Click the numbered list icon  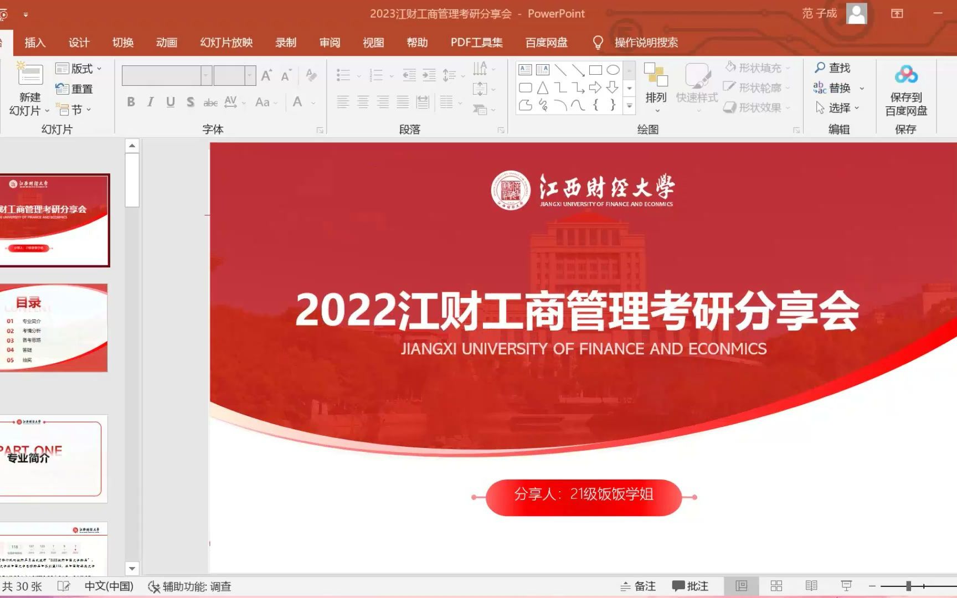pos(376,75)
